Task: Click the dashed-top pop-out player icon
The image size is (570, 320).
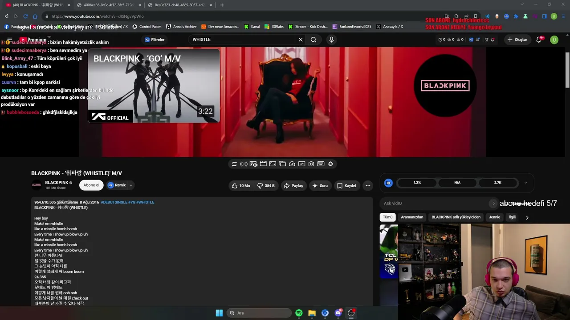Action: pos(282,164)
